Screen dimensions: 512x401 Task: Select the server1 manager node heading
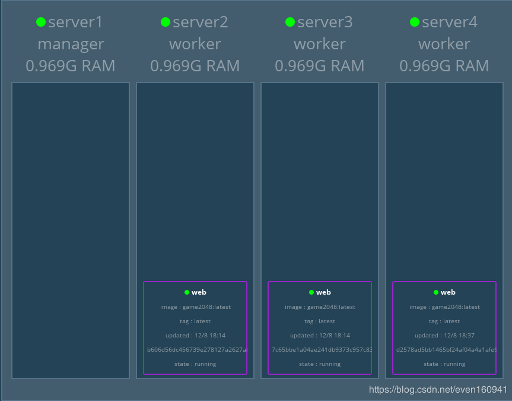click(71, 44)
